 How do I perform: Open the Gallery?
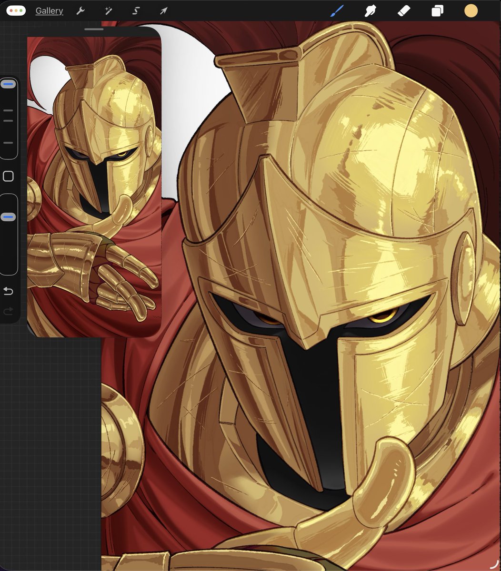[49, 11]
